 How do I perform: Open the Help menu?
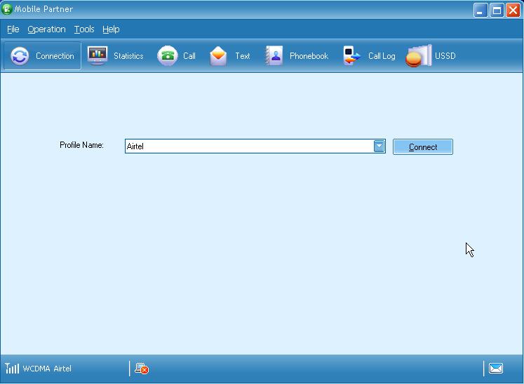pyautogui.click(x=111, y=29)
